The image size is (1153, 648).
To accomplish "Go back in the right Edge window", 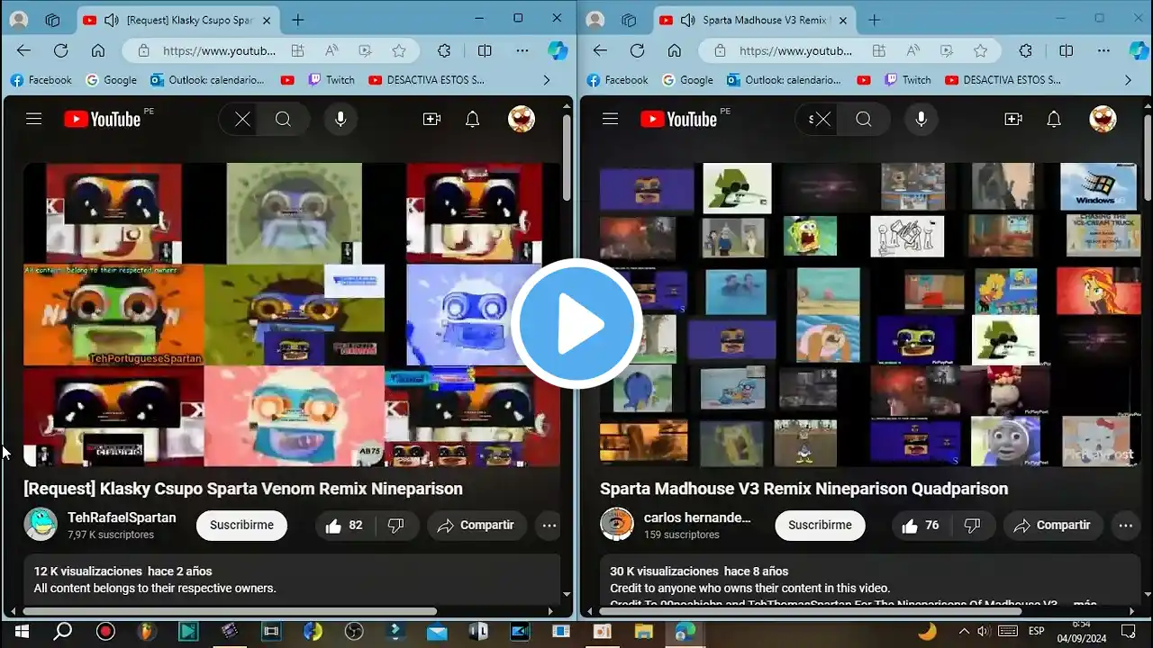I will 600,51.
